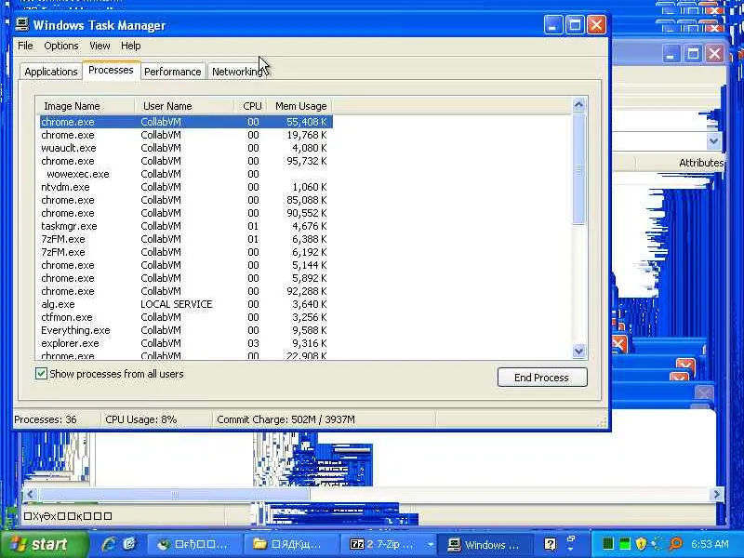This screenshot has width=744, height=558.
Task: Click the bright green CPU meter tray icon
Action: (625, 544)
